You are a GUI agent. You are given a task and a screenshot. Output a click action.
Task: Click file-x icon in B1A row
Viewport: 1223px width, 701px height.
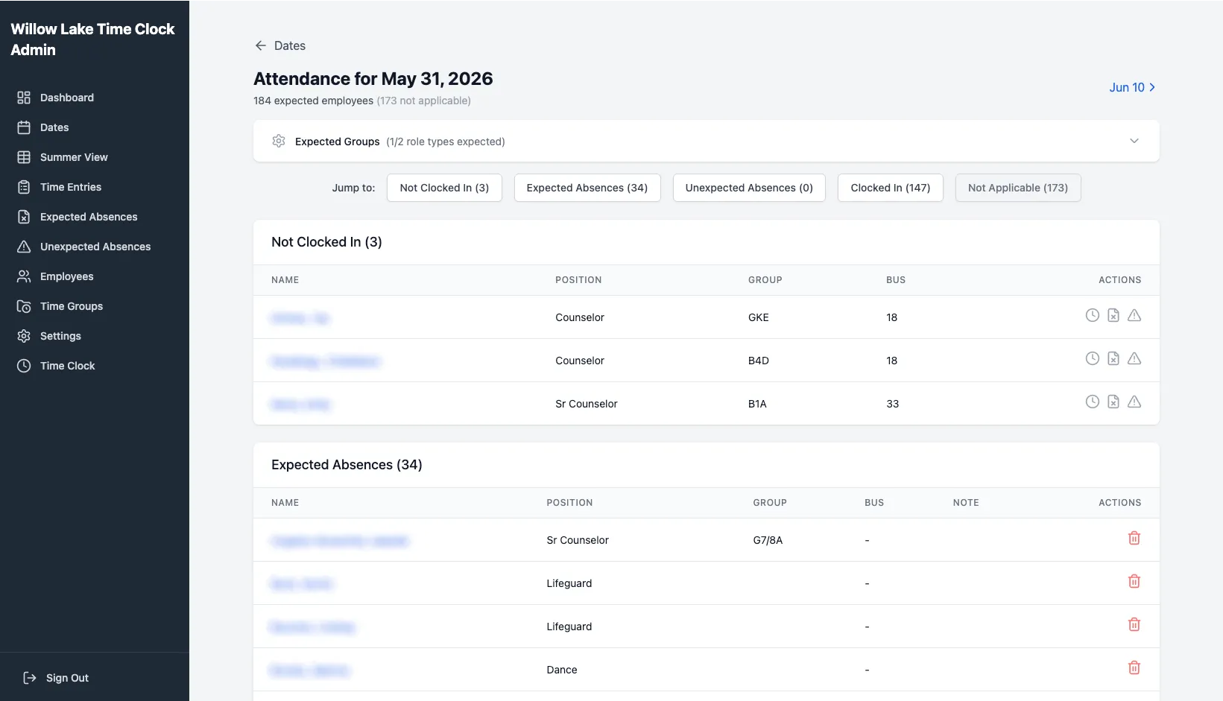pos(1113,402)
